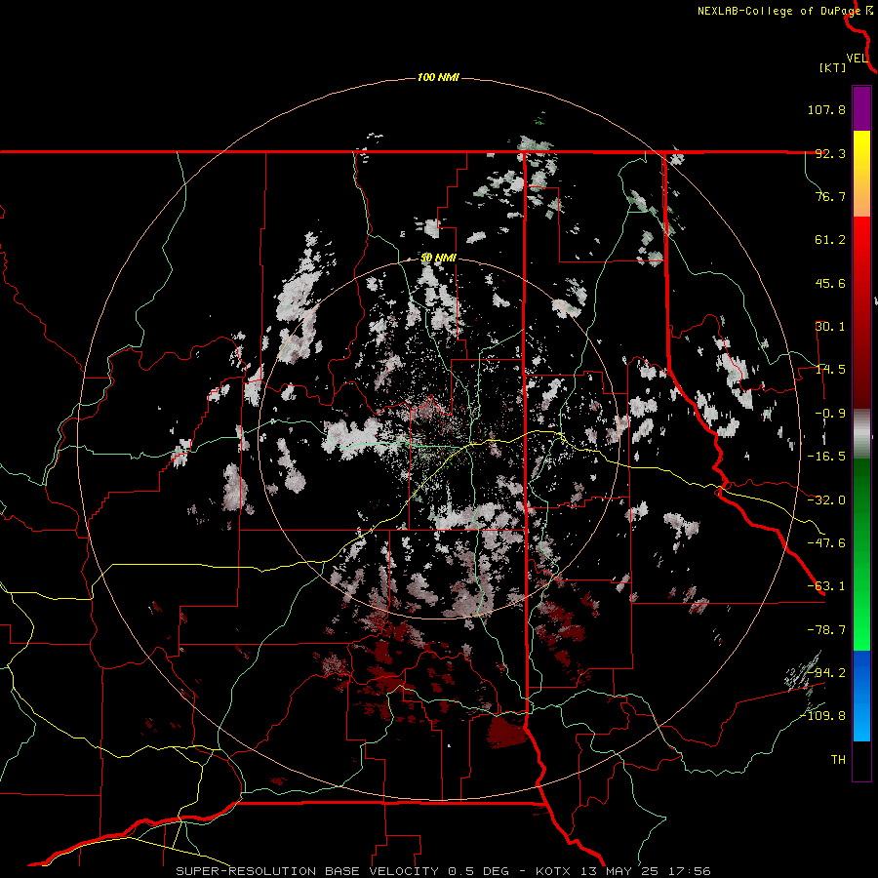Click the blue segment of the color bar
Screen dimensions: 878x878
[x=861, y=696]
